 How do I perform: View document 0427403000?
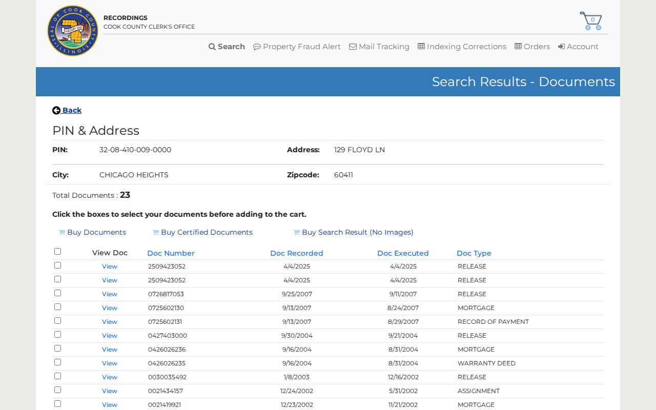point(110,336)
